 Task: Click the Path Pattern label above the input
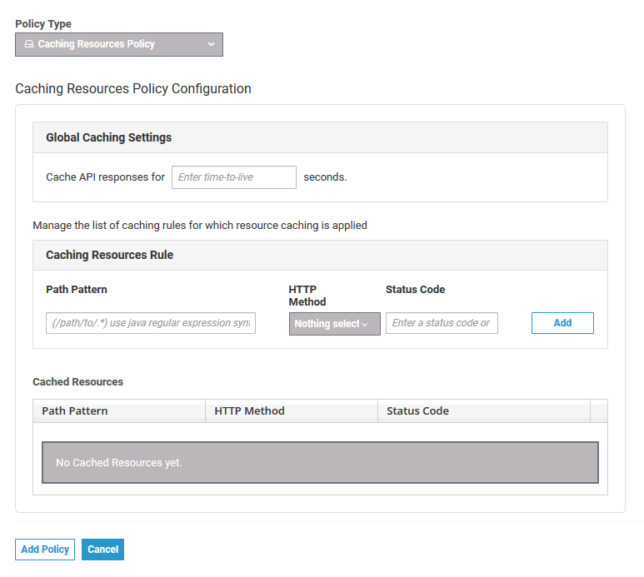tap(77, 290)
